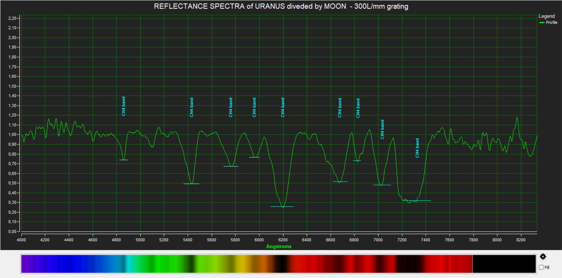Click the 5000 label on the wavelength axis
The height and width of the screenshot is (278, 562).
click(140, 240)
